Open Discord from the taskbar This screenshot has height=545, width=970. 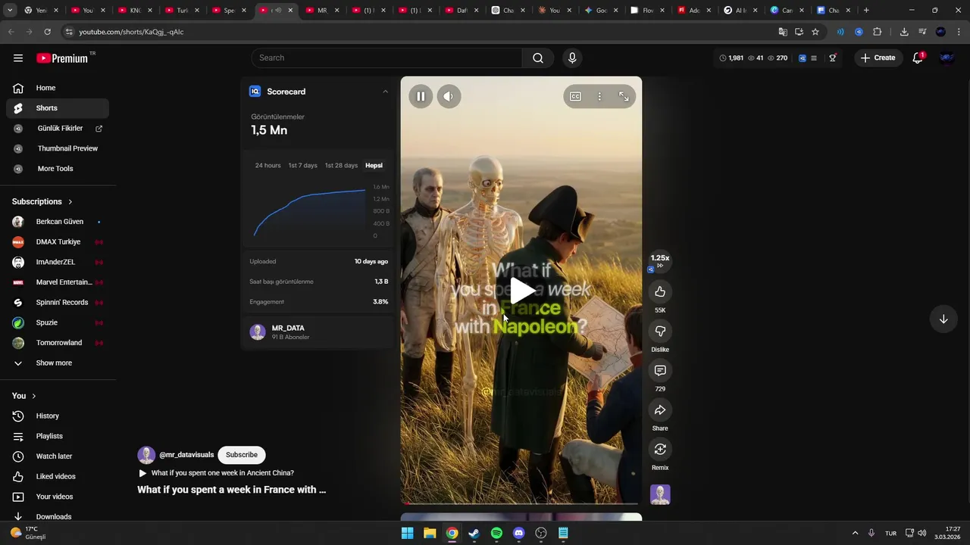[x=518, y=533]
